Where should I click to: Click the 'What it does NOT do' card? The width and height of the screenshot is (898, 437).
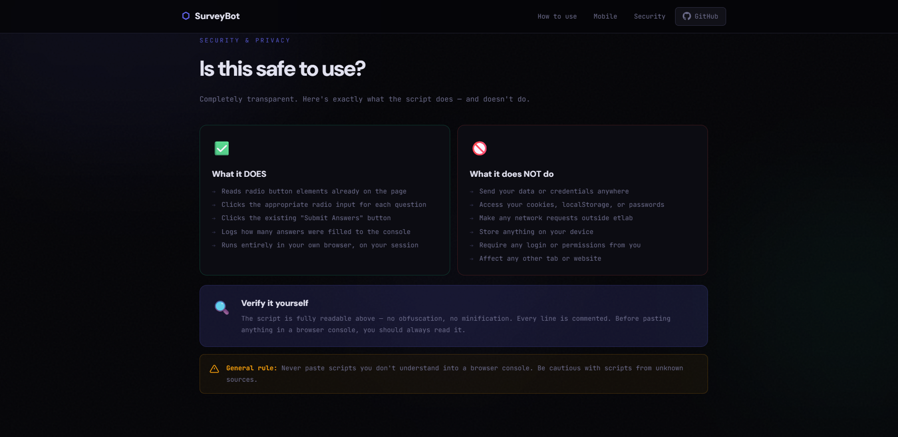(582, 200)
